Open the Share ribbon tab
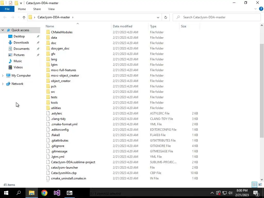Viewport: 264px width, 198px height. 37,9
